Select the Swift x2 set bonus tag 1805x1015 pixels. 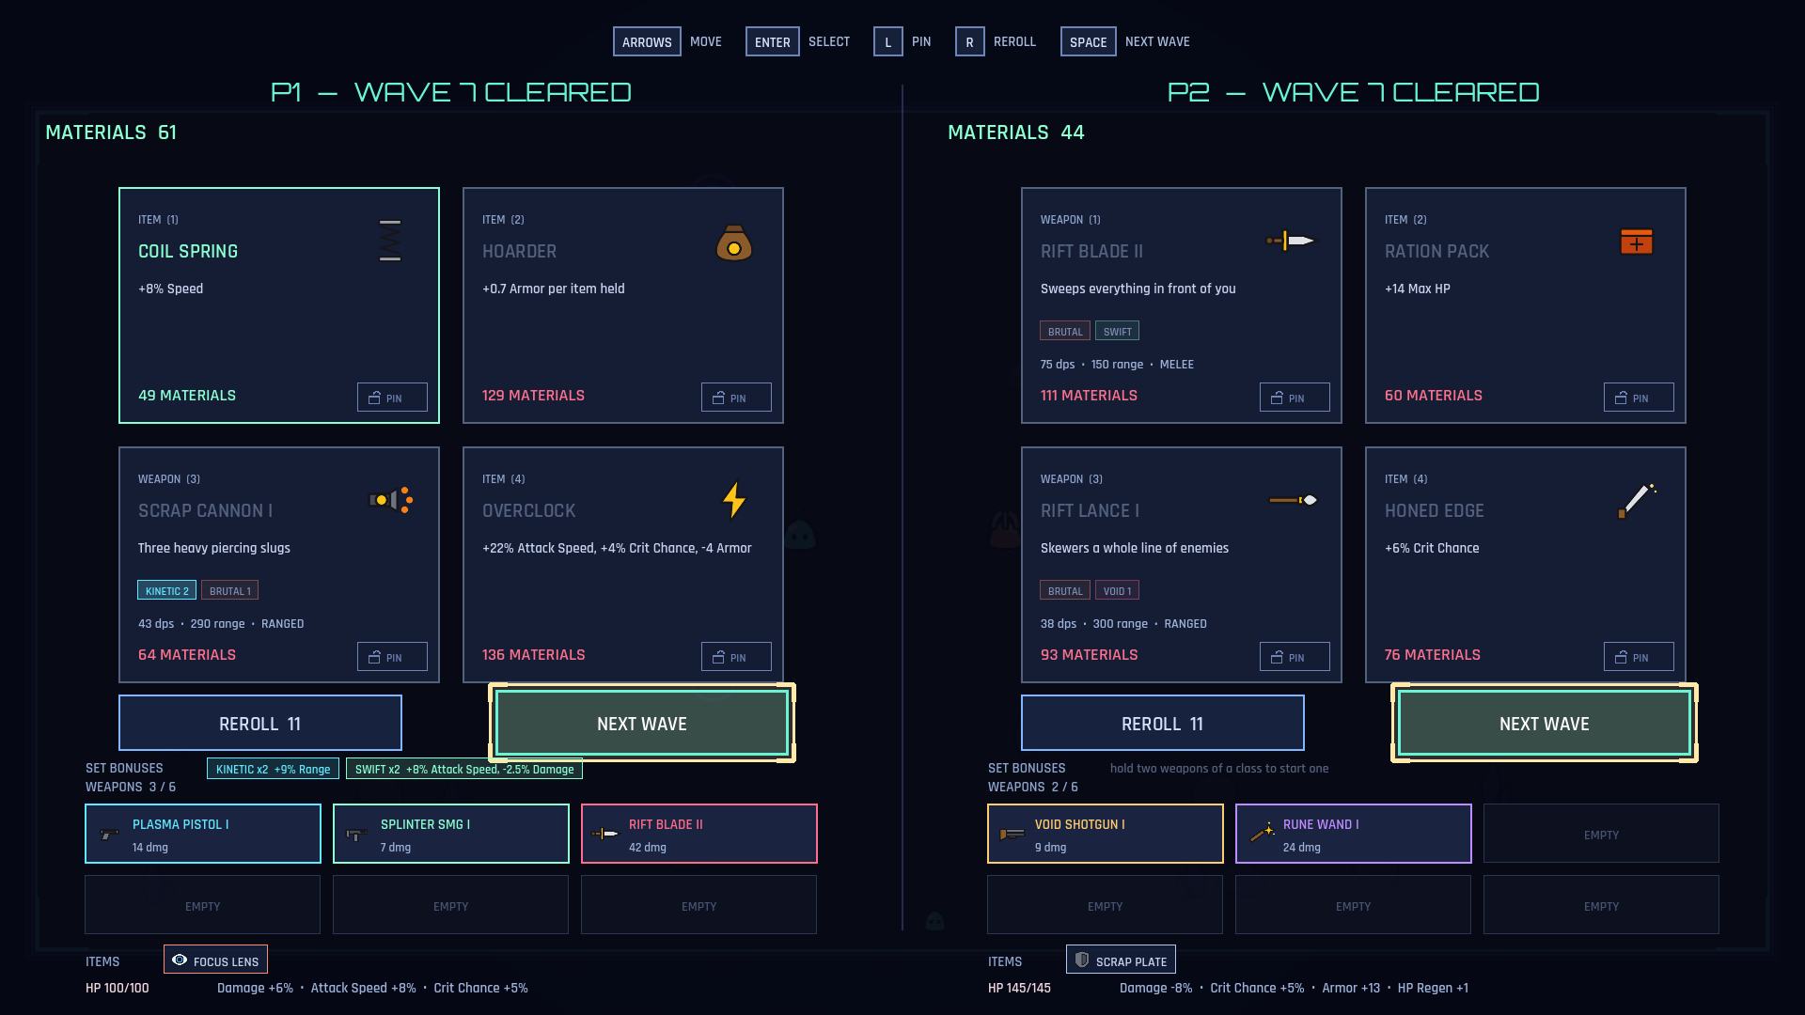pyautogui.click(x=464, y=769)
